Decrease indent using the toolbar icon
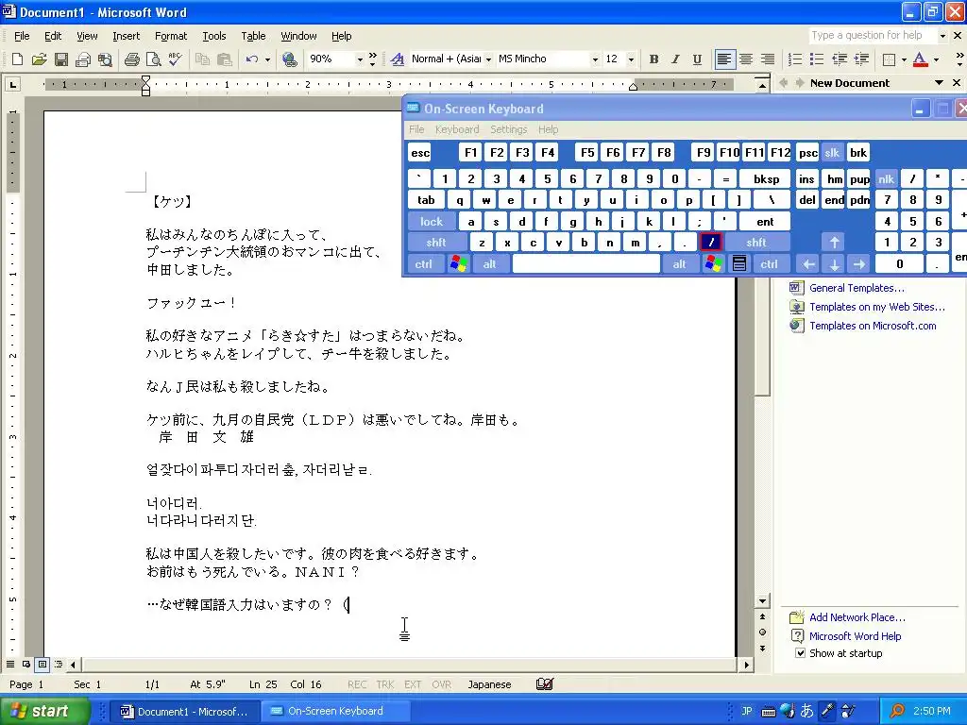Viewport: 967px width, 725px height. click(x=839, y=59)
